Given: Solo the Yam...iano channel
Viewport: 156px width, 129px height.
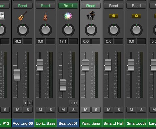Looking at the screenshot, I should (96, 110).
